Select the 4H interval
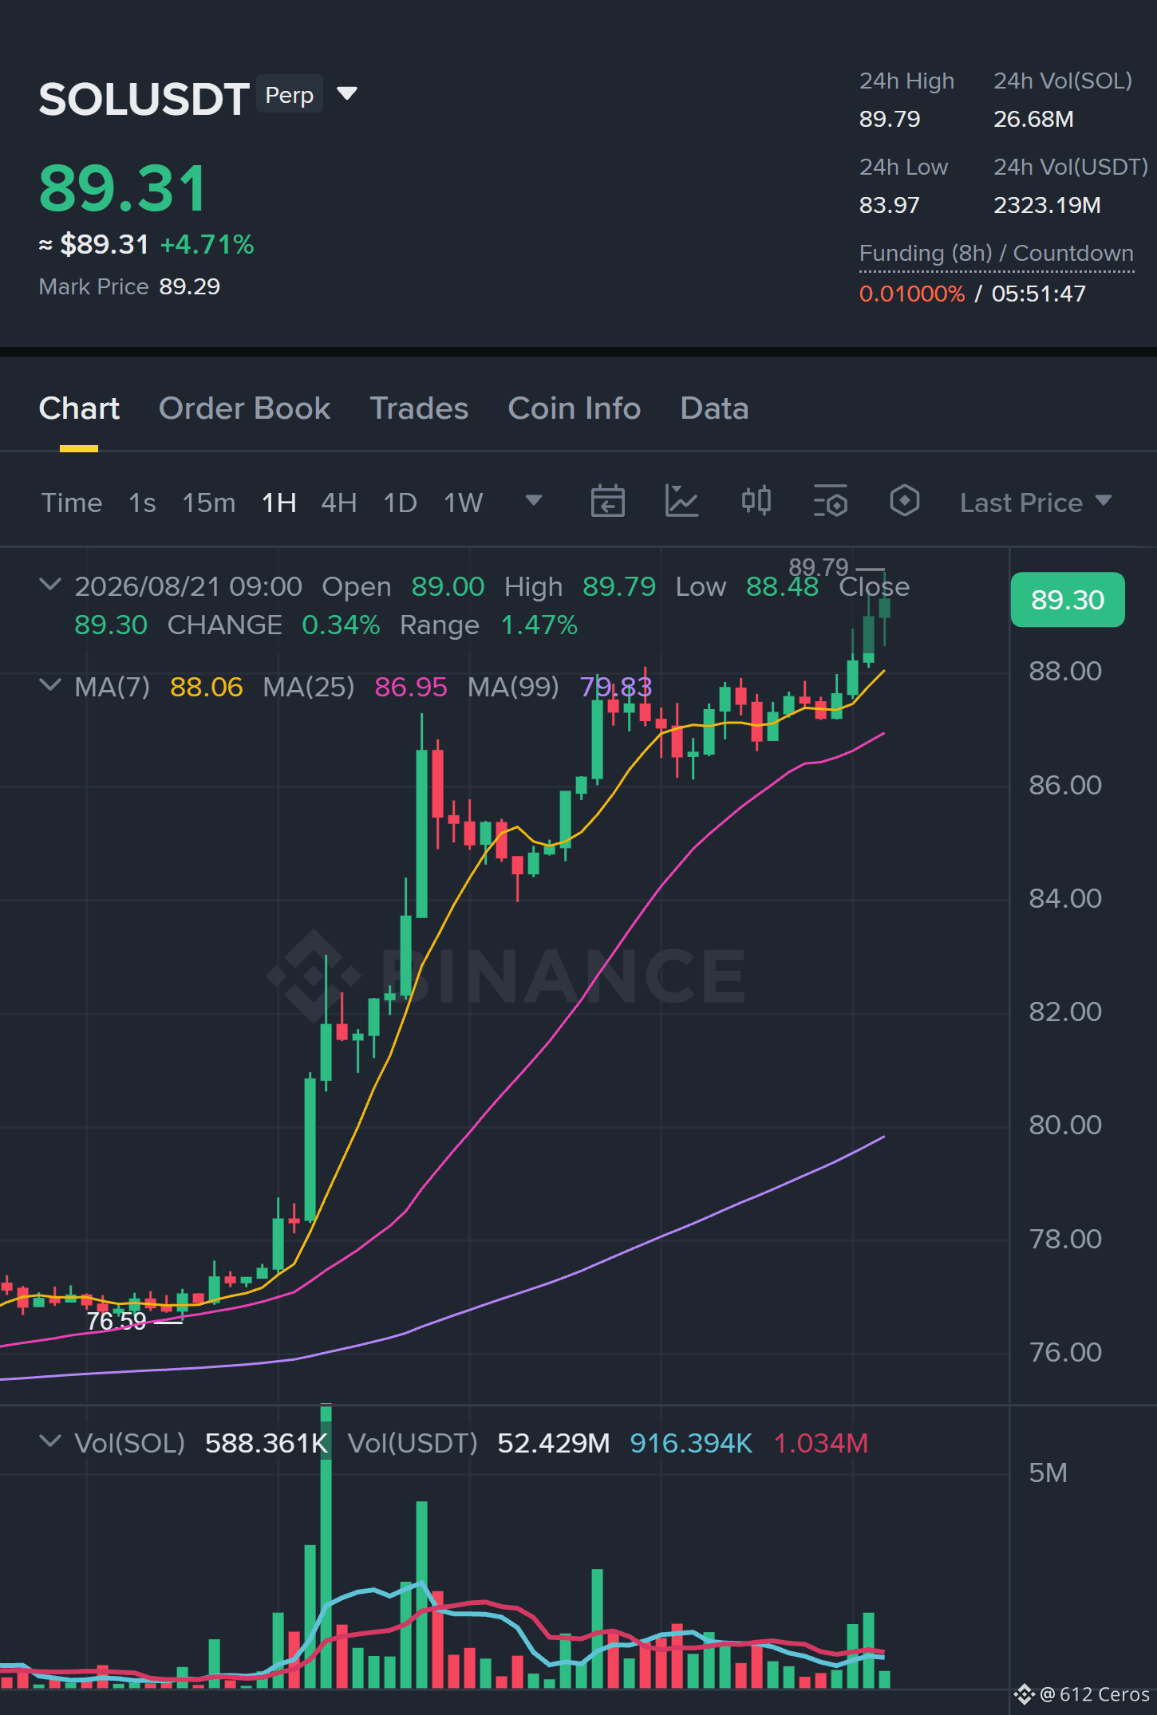The width and height of the screenshot is (1157, 1715). (338, 503)
